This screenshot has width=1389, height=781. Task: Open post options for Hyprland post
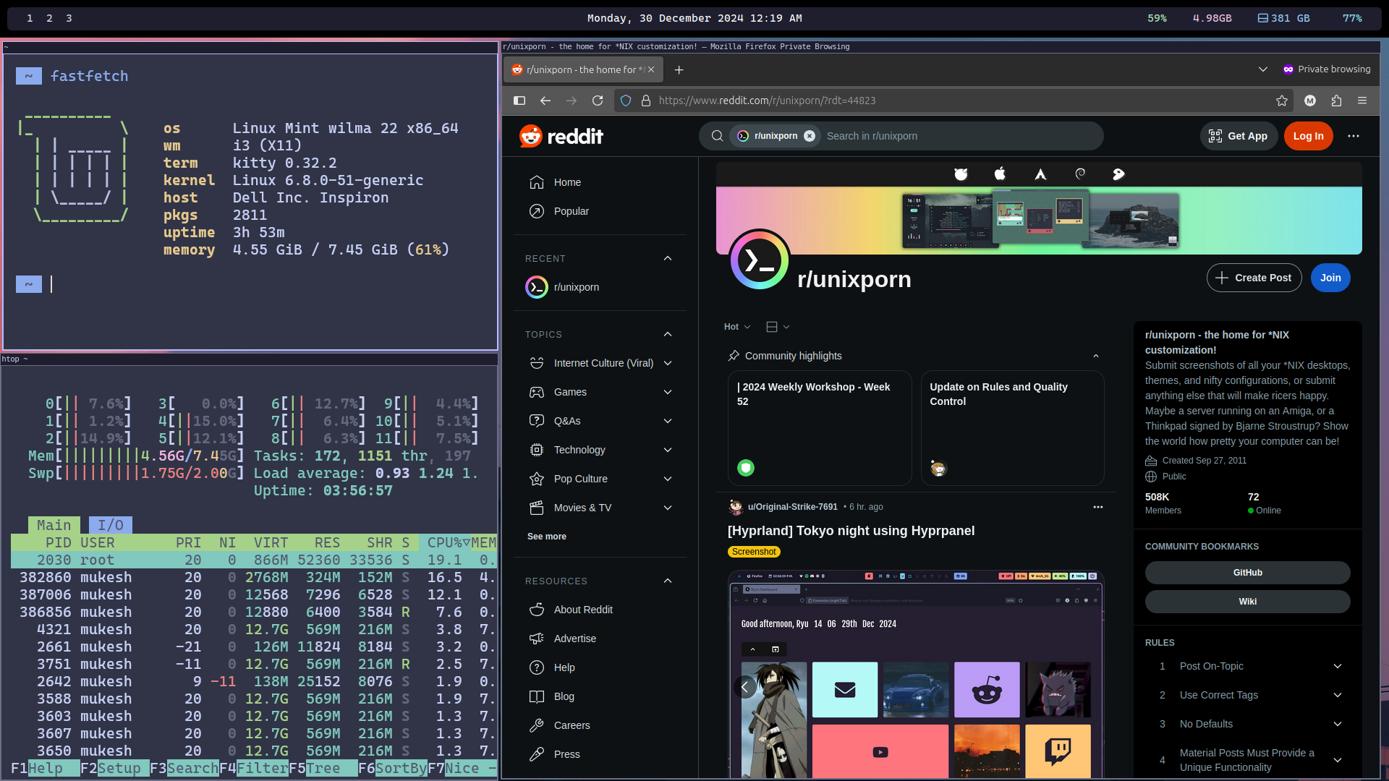point(1097,507)
